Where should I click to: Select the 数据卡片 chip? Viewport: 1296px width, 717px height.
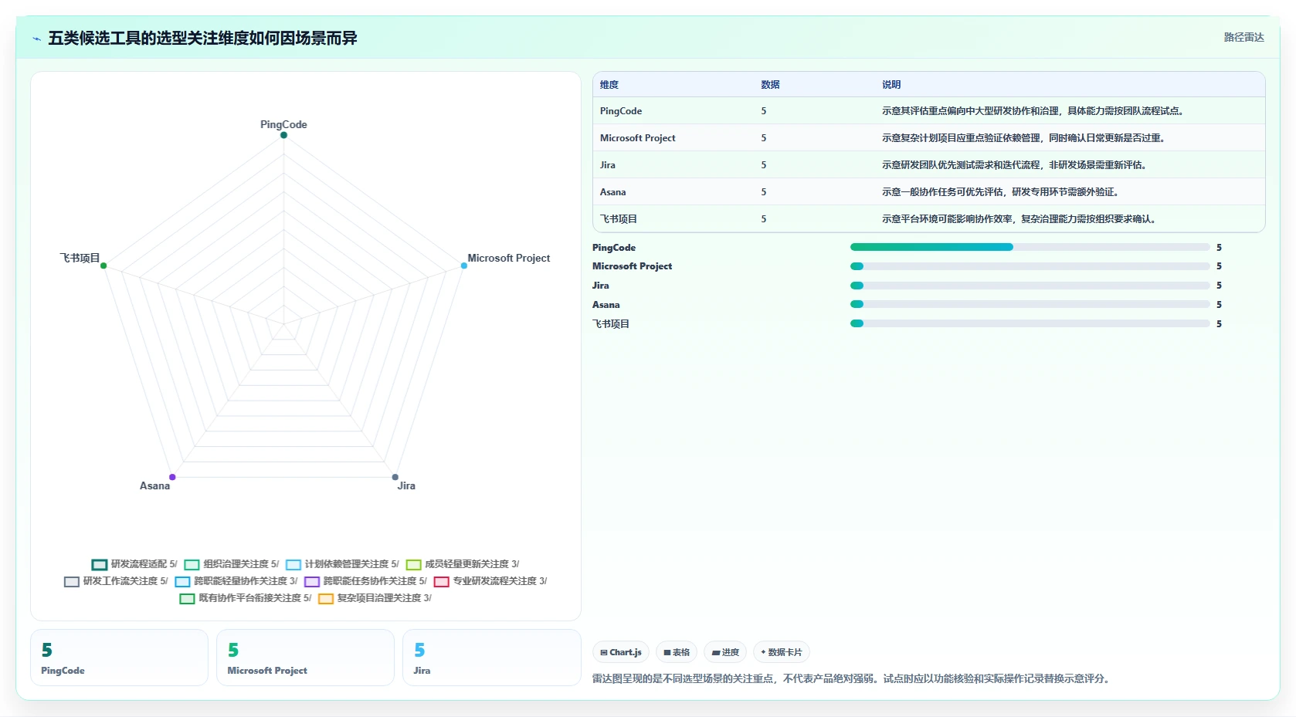[782, 652]
